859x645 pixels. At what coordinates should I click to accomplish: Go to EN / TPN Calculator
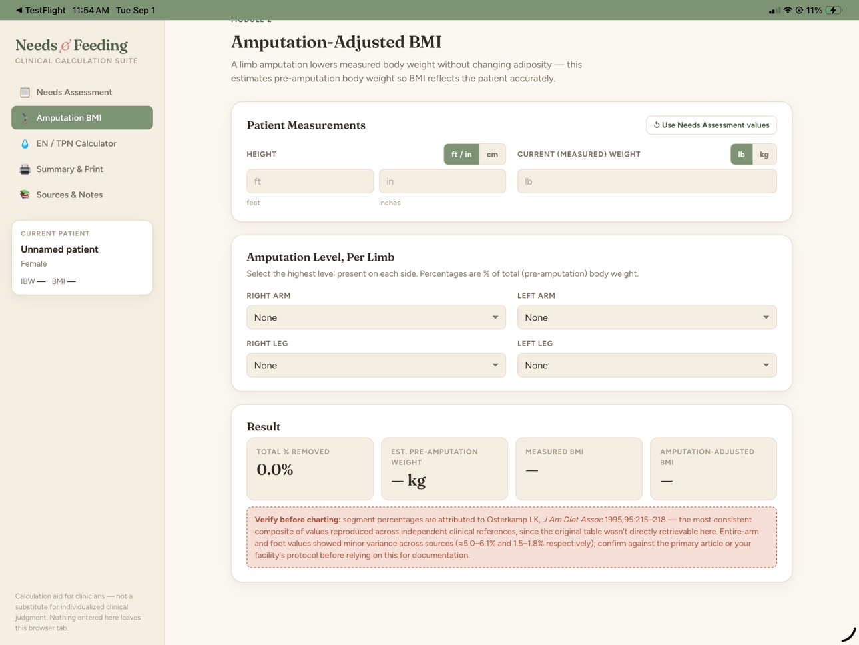click(82, 143)
